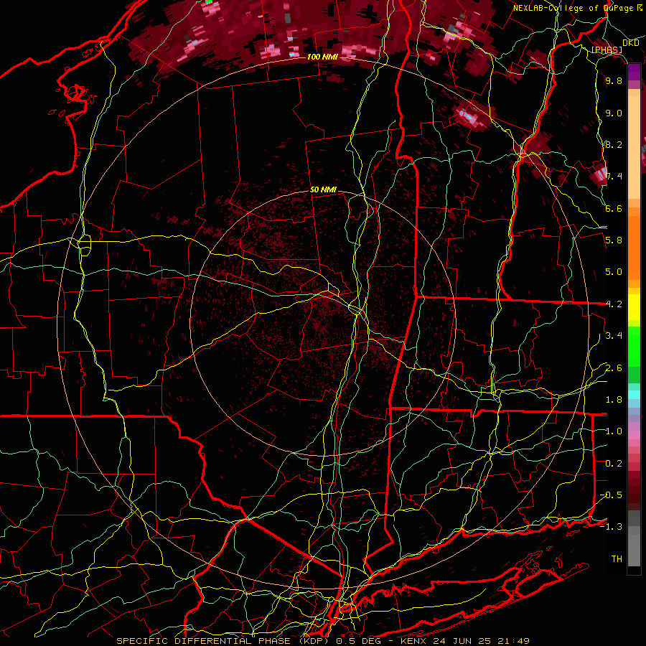The image size is (646, 646).
Task: Click the 8.2 value on the color scale
Action: click(x=614, y=144)
